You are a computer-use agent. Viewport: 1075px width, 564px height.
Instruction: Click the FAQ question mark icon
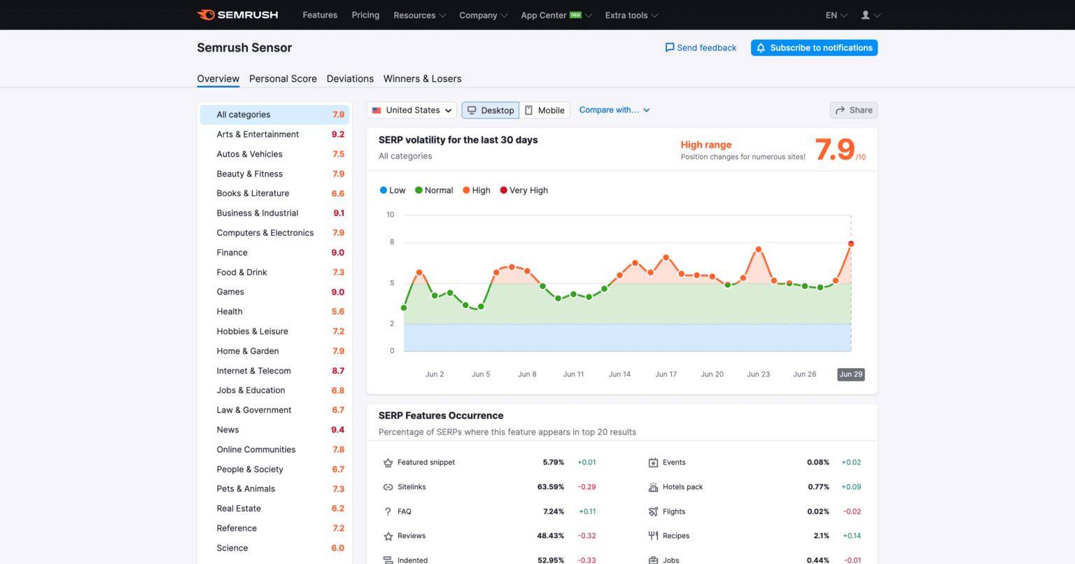click(388, 512)
